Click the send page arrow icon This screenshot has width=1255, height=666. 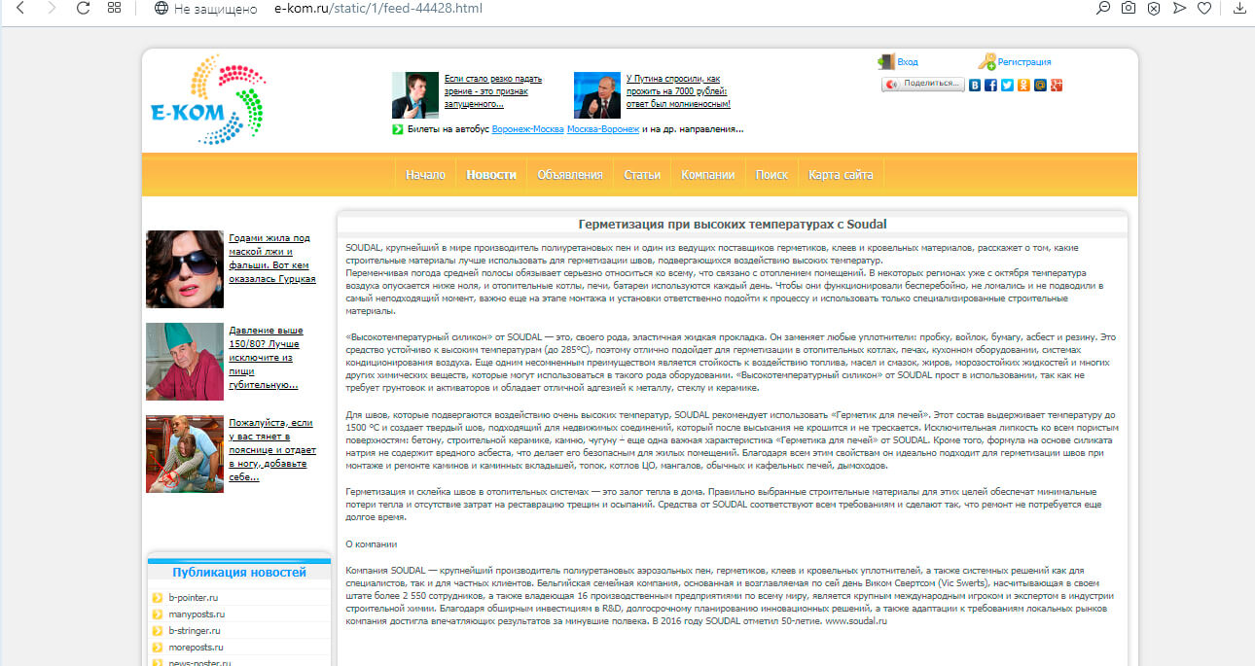(1179, 9)
